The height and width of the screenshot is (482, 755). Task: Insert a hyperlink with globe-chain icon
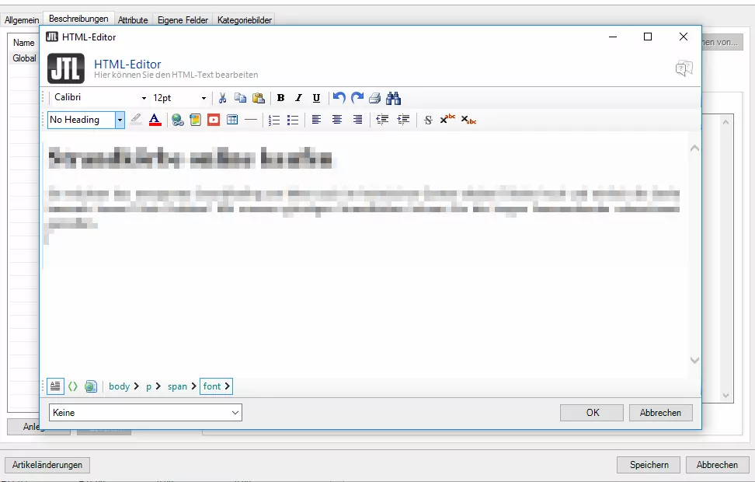coord(178,120)
